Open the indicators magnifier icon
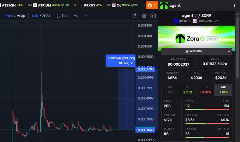This screenshot has width=240, height=142. point(135,16)
